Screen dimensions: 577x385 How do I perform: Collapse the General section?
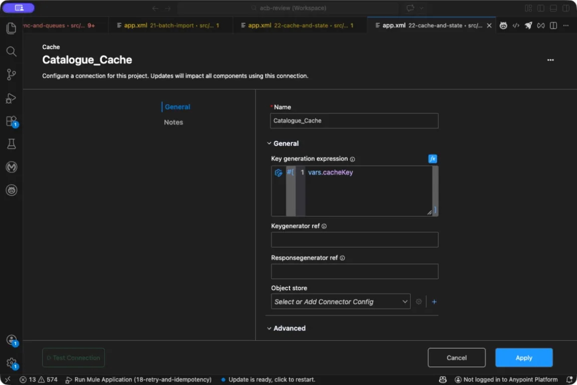click(269, 143)
